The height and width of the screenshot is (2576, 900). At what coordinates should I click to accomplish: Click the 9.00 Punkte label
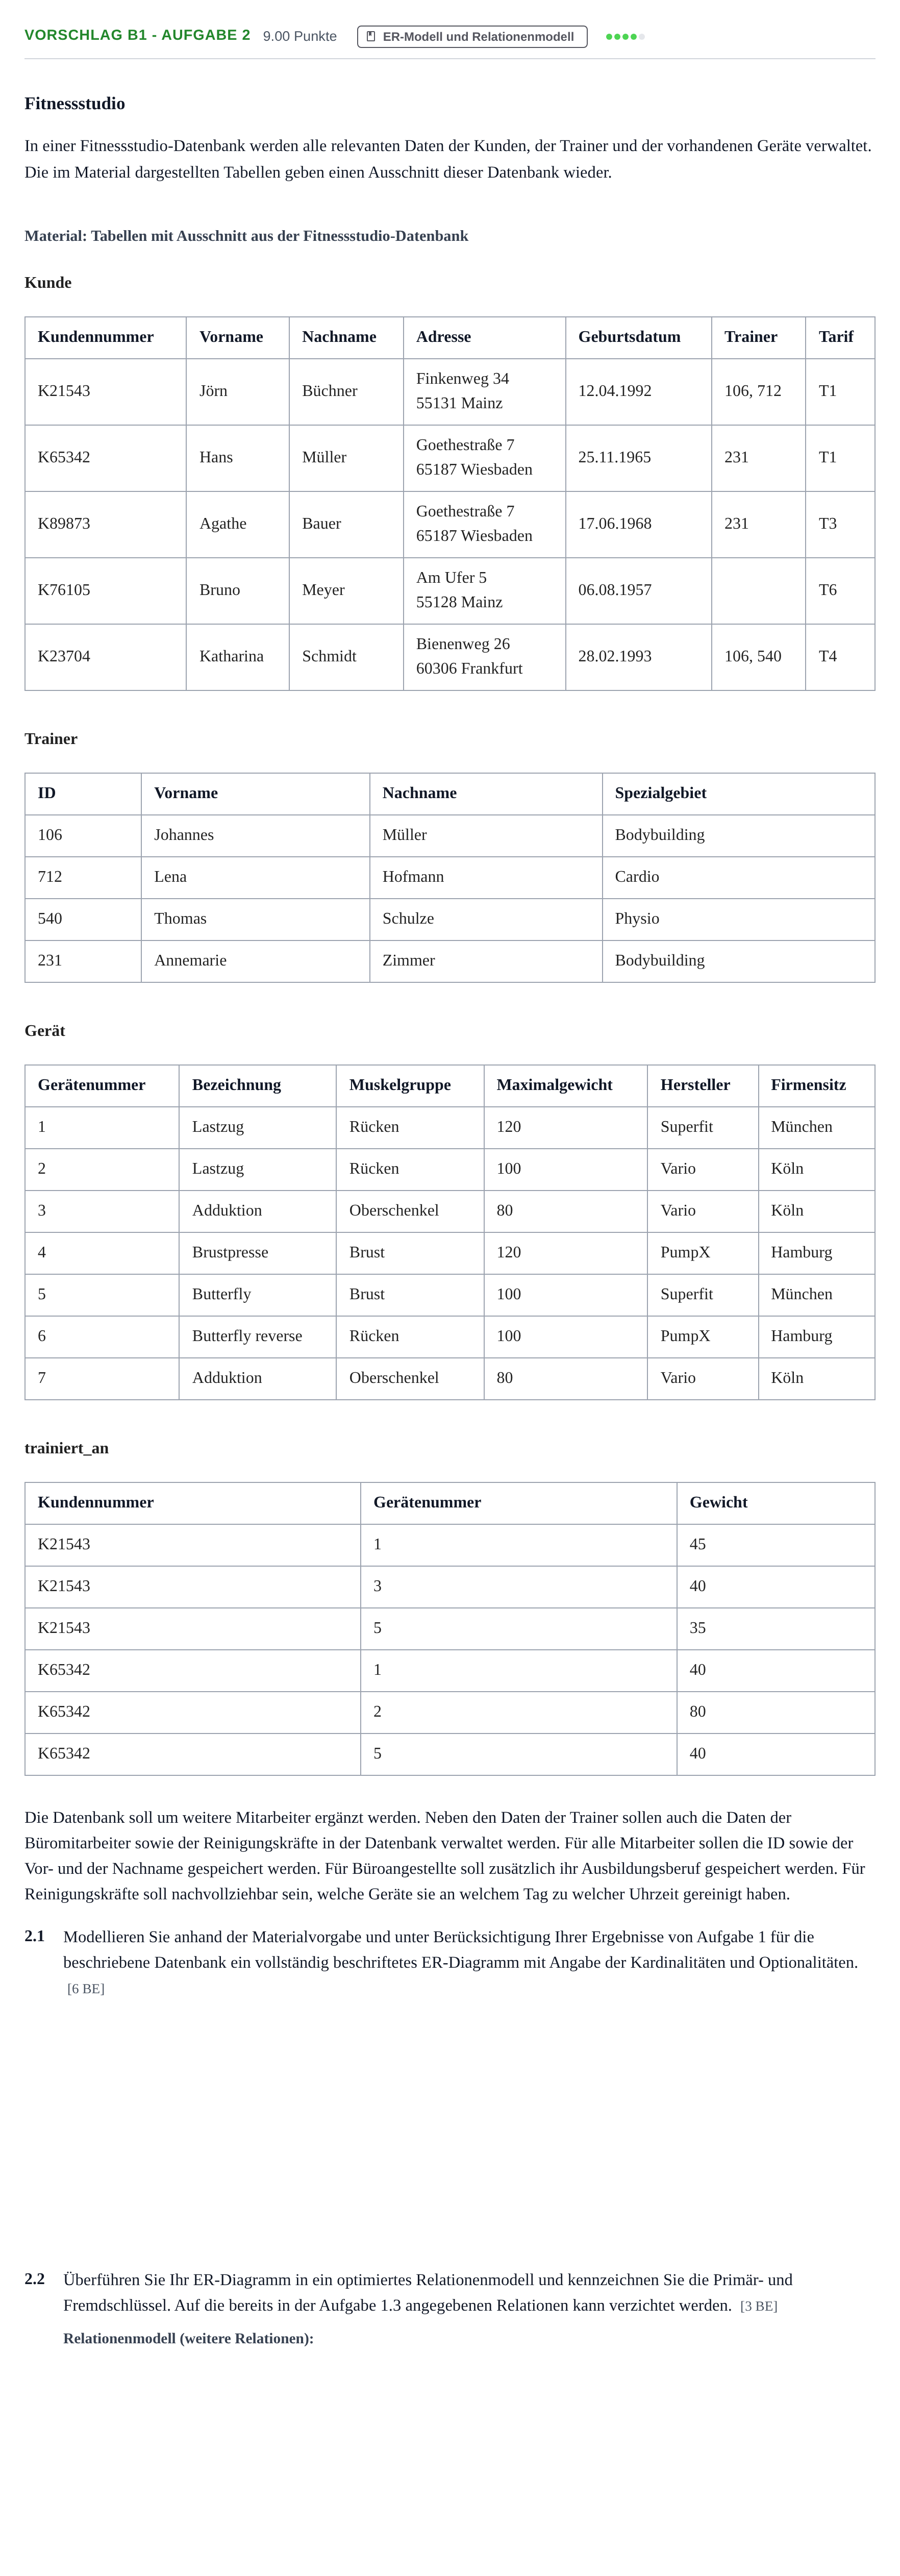coord(300,36)
